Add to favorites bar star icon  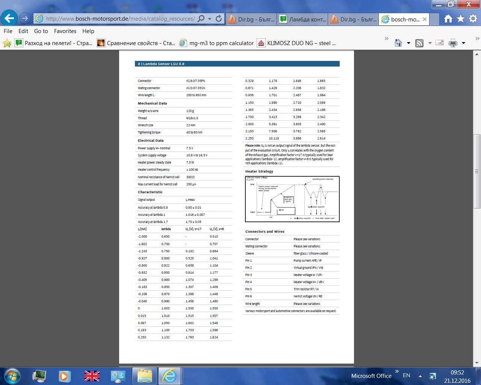pos(7,43)
